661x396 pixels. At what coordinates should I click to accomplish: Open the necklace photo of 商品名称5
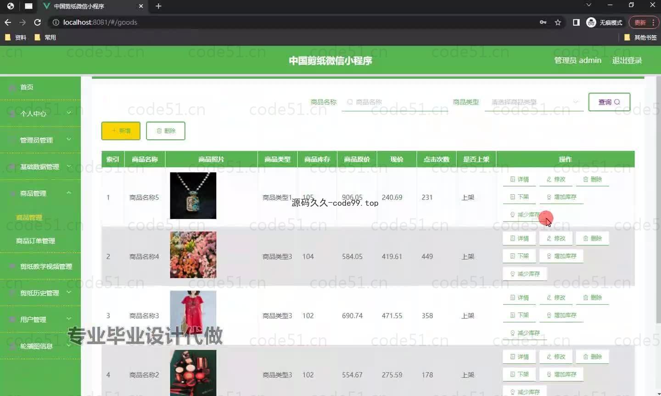193,196
